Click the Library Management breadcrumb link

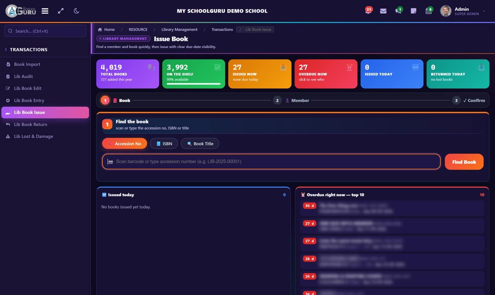click(179, 30)
